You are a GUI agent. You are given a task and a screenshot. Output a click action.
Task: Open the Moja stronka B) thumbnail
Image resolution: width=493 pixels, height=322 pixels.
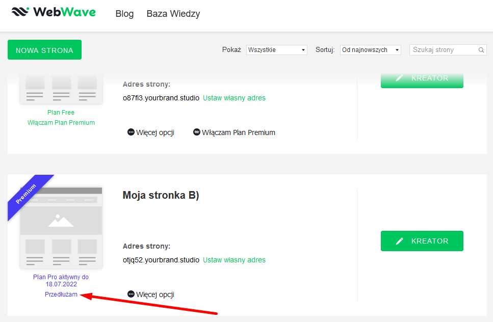coord(61,228)
